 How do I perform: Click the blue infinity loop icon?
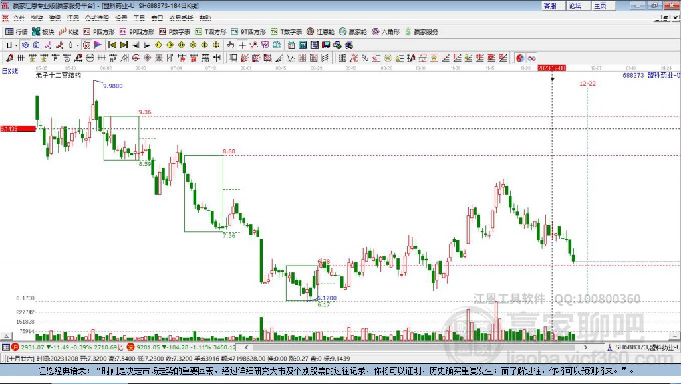click(531, 58)
